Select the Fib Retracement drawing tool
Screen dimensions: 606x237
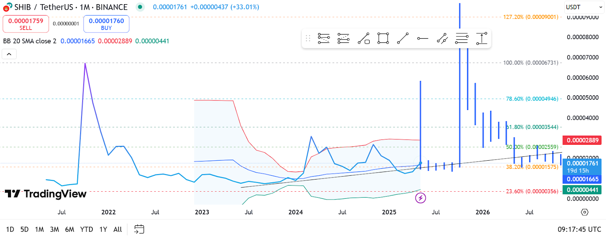click(x=323, y=39)
